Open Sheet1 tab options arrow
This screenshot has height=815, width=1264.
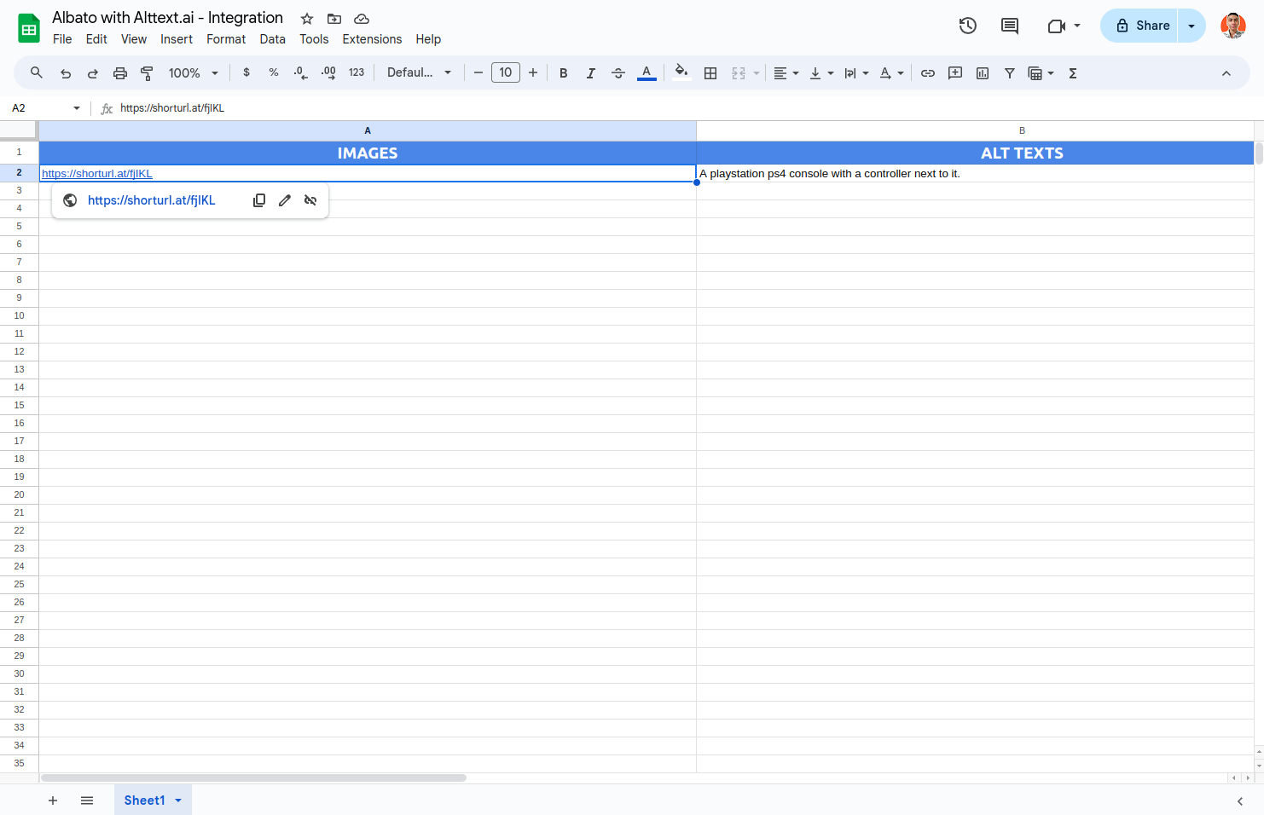tap(178, 801)
